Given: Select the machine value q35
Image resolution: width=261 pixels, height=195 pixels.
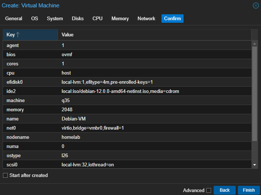Looking at the screenshot, I should 155,100.
